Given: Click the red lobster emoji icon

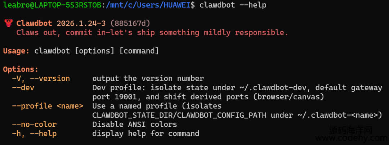Looking at the screenshot, I should [x=9, y=23].
